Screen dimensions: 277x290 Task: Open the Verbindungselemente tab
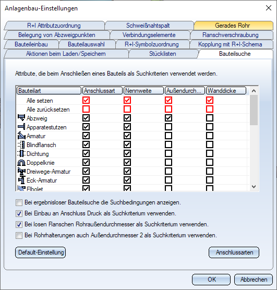click(x=149, y=35)
